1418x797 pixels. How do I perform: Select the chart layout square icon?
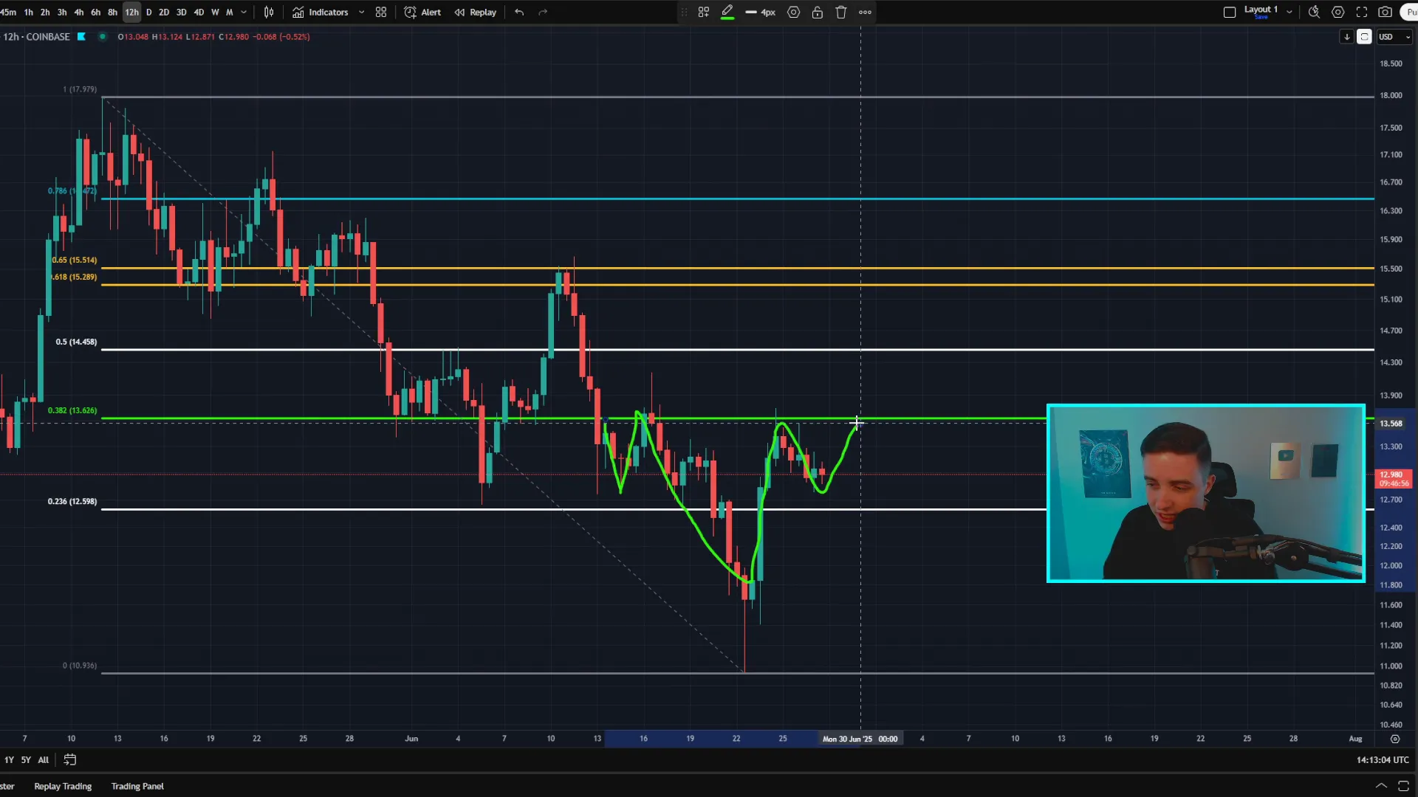[1230, 12]
